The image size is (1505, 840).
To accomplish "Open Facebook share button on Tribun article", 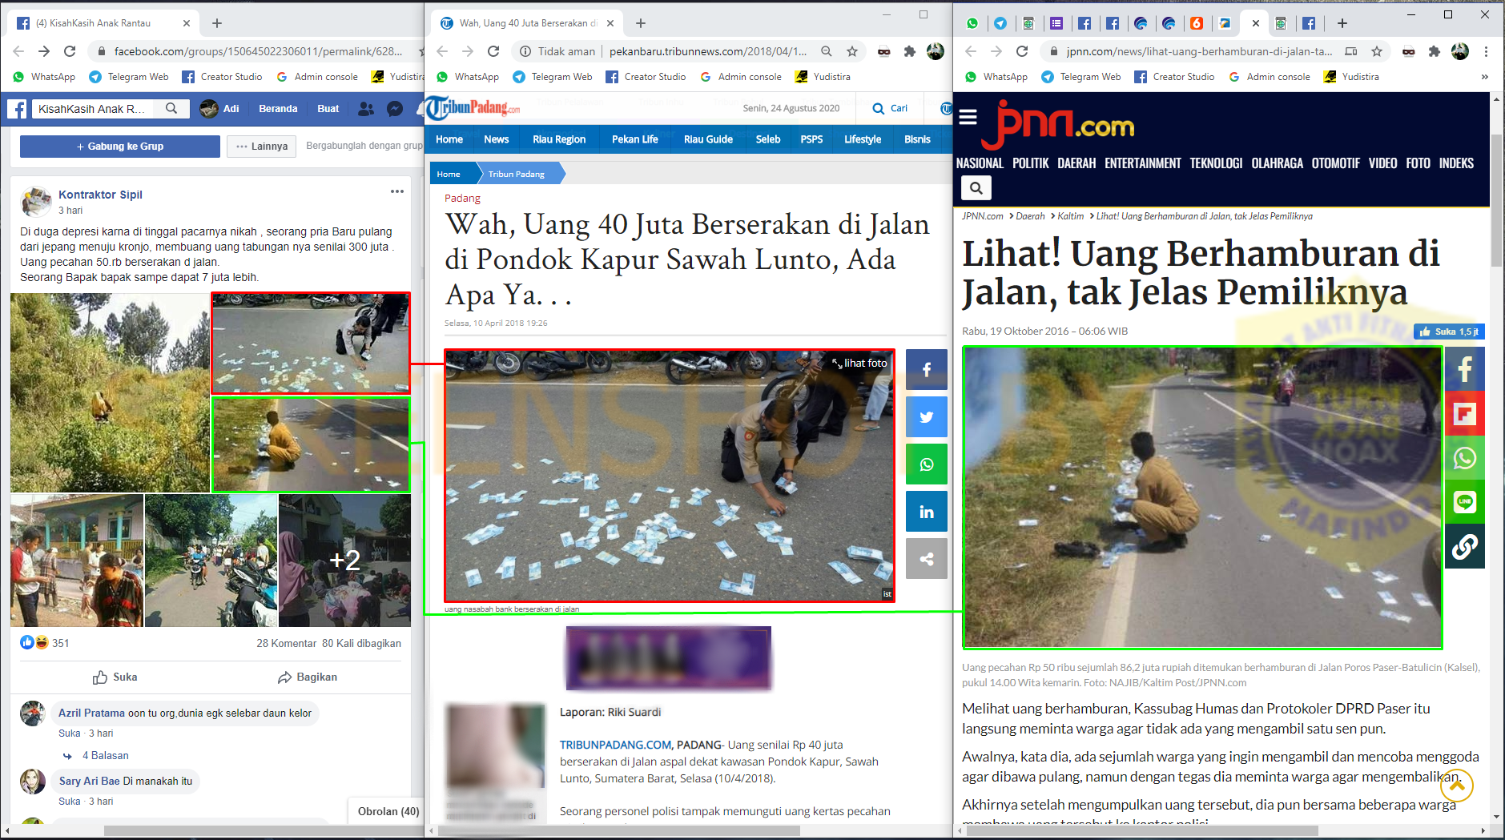I will click(x=927, y=369).
